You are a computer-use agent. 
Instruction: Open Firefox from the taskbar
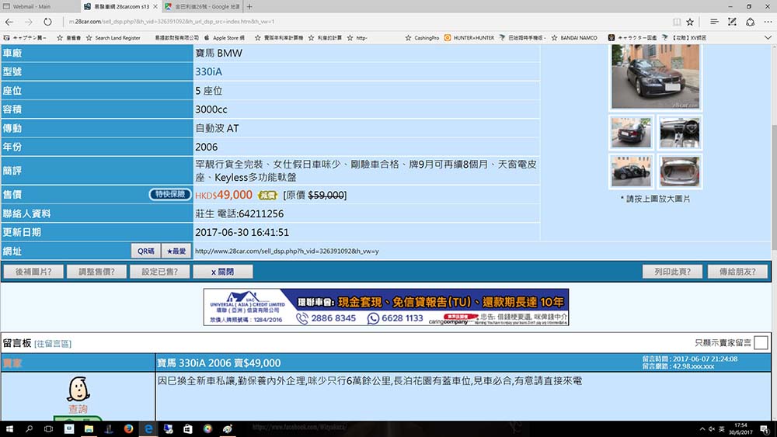click(128, 428)
